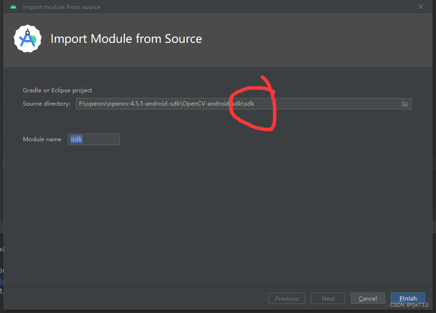
Task: Click the Finish button
Action: tap(407, 298)
